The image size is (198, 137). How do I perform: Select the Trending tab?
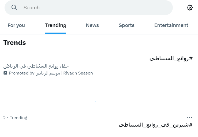(55, 25)
